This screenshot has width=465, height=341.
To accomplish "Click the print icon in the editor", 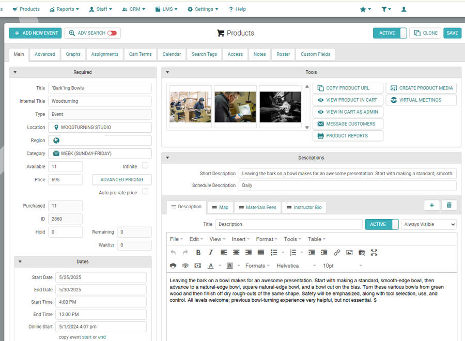I will [173, 266].
